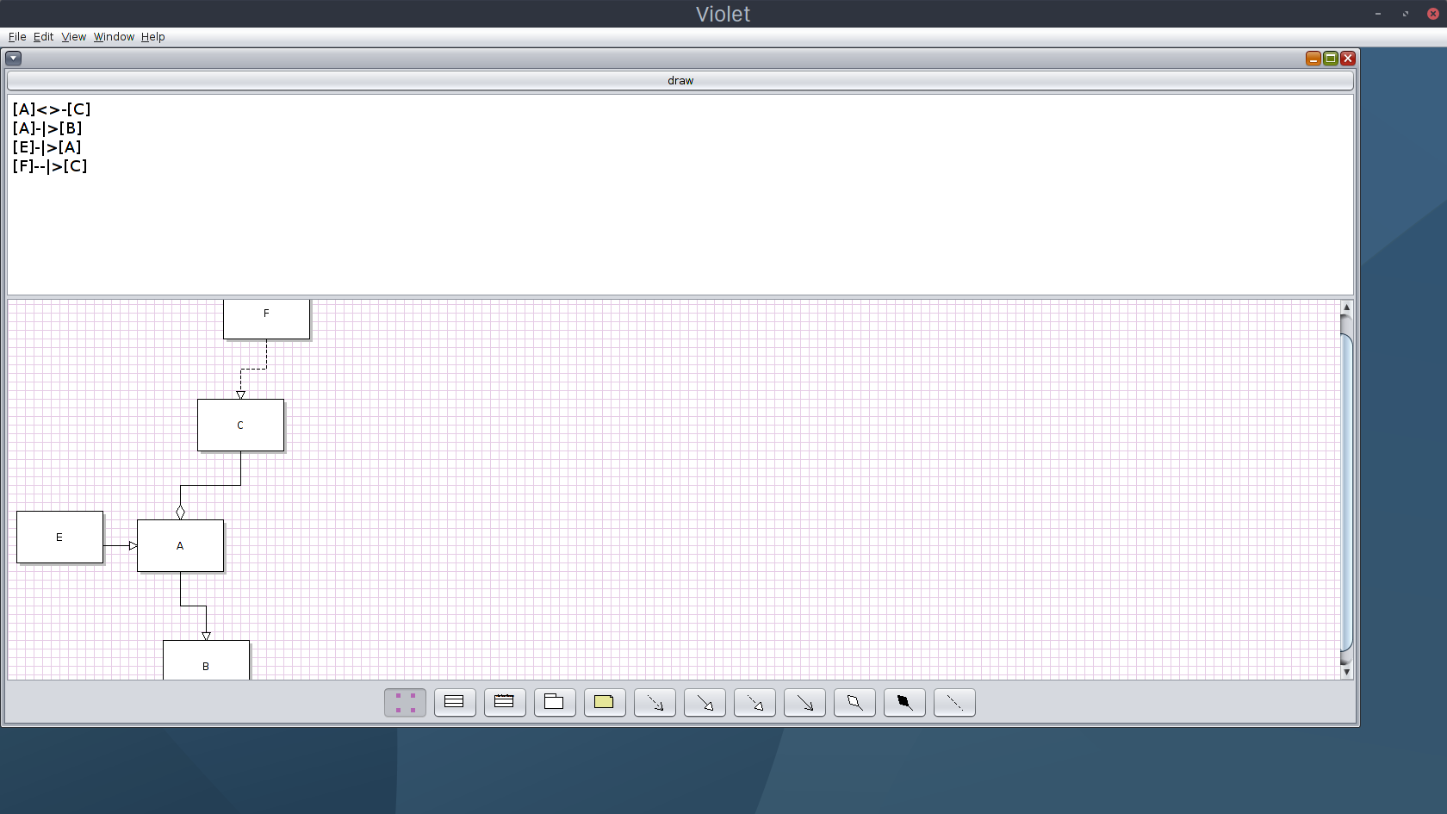Toggle the hollow-diamond Aggregation tool
1447x814 pixels.
click(854, 703)
